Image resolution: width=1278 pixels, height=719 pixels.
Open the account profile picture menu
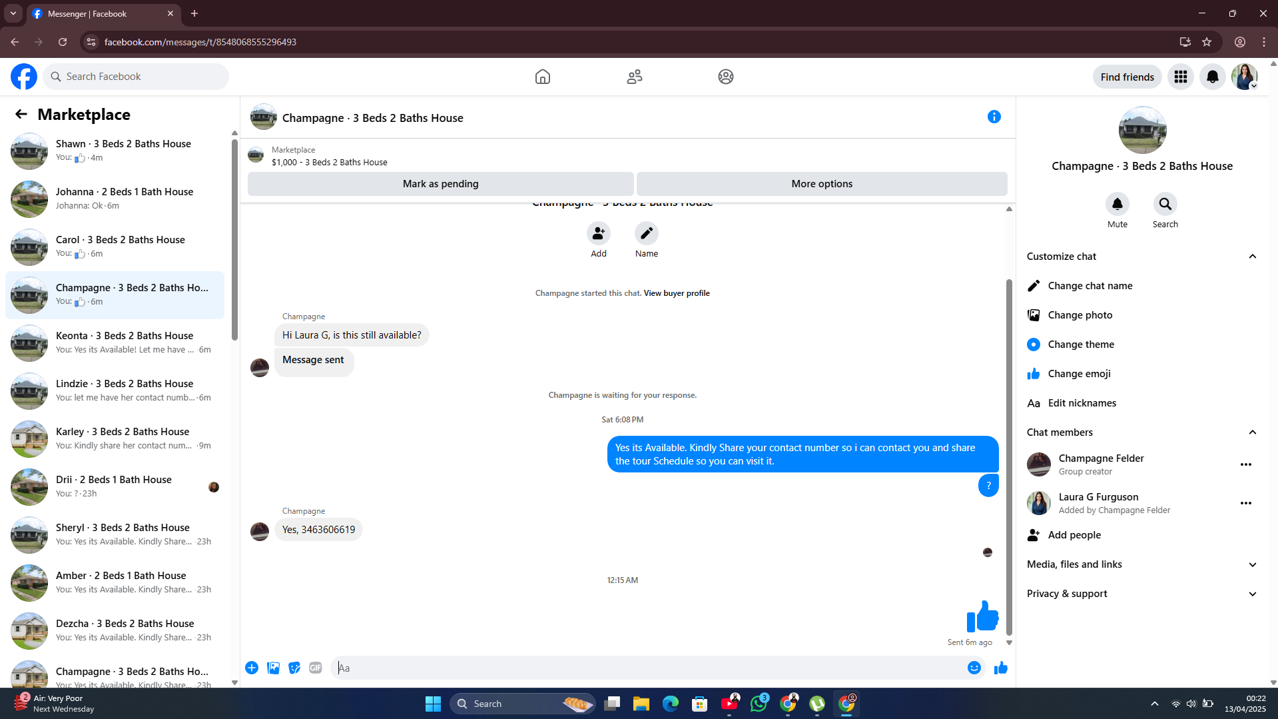click(x=1244, y=77)
